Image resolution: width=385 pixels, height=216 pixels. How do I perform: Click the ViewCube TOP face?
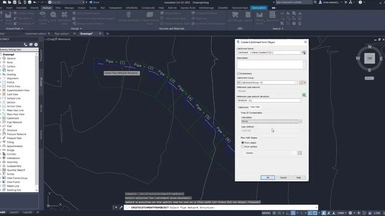coord(369,58)
